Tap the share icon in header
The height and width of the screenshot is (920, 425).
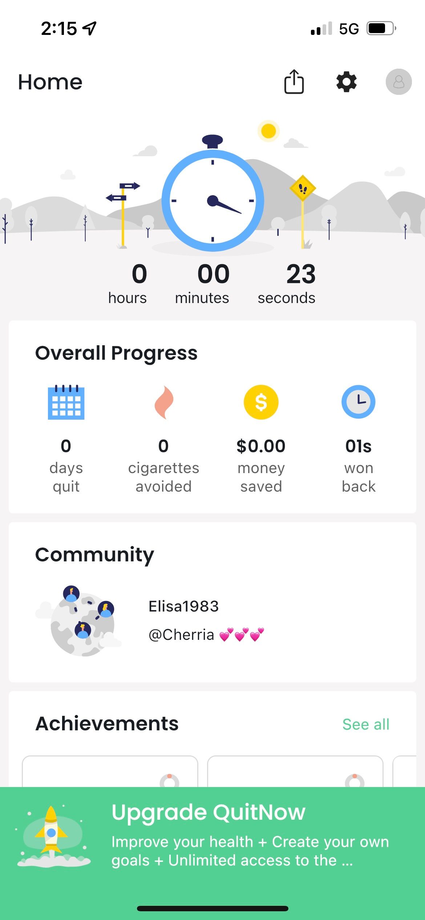point(294,82)
